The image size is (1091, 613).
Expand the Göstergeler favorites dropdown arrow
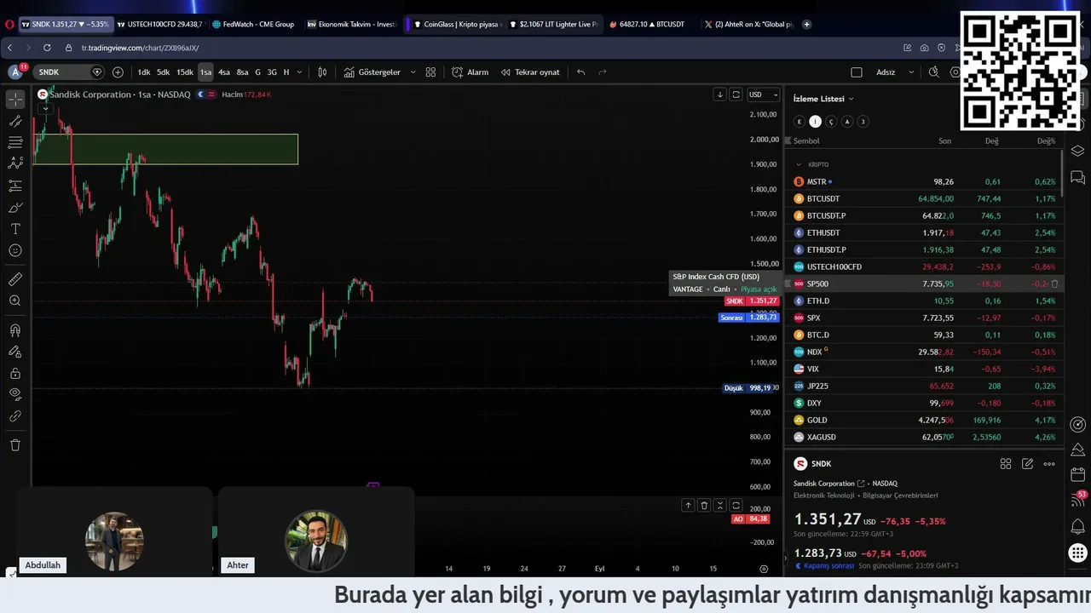pos(411,72)
